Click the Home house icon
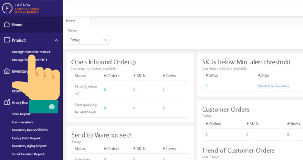The height and width of the screenshot is (160, 303). click(6, 24)
